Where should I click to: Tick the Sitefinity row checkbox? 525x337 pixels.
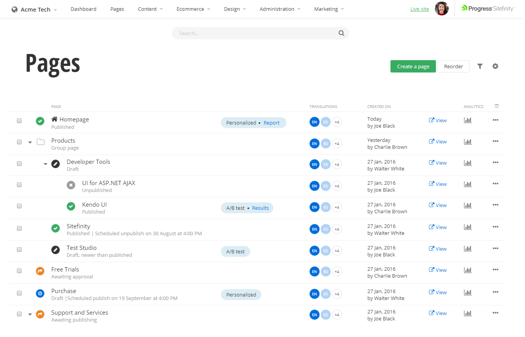(x=19, y=228)
